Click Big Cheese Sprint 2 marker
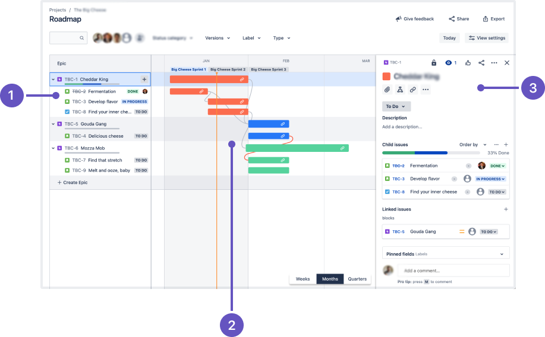This screenshot has height=337, width=545. coord(228,69)
